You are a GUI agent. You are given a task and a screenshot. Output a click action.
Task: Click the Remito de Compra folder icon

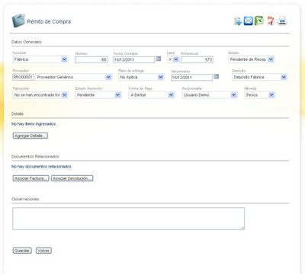click(18, 21)
